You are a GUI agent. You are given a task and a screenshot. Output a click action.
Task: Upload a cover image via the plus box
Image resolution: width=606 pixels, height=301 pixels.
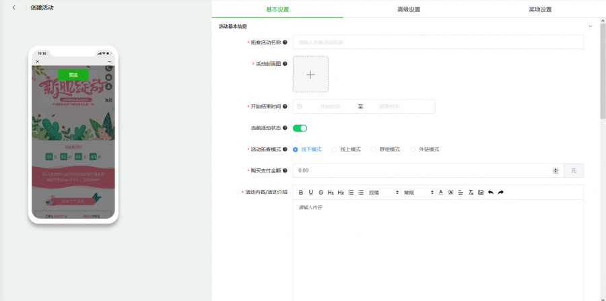tap(310, 74)
